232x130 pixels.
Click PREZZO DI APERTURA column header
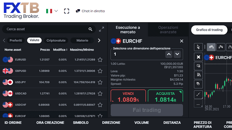click(x=203, y=125)
